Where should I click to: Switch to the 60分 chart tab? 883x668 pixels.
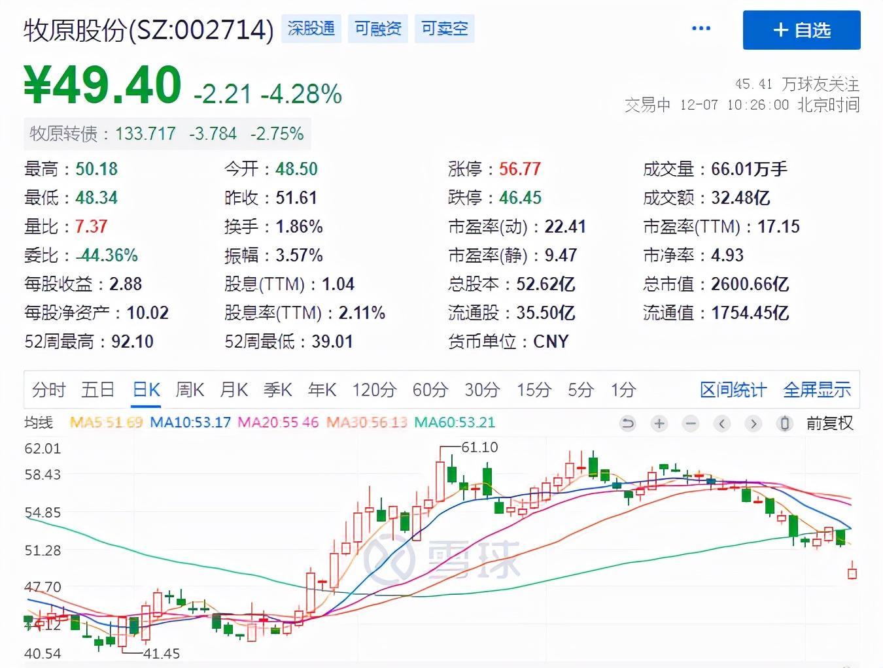(430, 390)
